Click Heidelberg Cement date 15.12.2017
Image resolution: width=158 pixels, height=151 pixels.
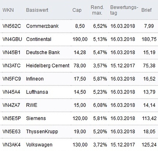[x=123, y=66]
